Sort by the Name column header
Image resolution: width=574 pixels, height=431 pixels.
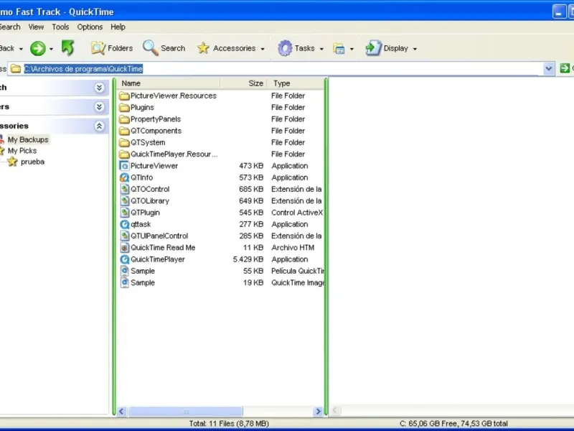[169, 83]
